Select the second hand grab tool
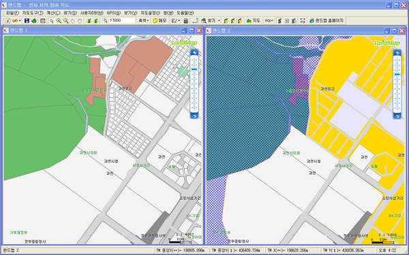Image resolution: width=409 pixels, height=255 pixels. [x=80, y=20]
